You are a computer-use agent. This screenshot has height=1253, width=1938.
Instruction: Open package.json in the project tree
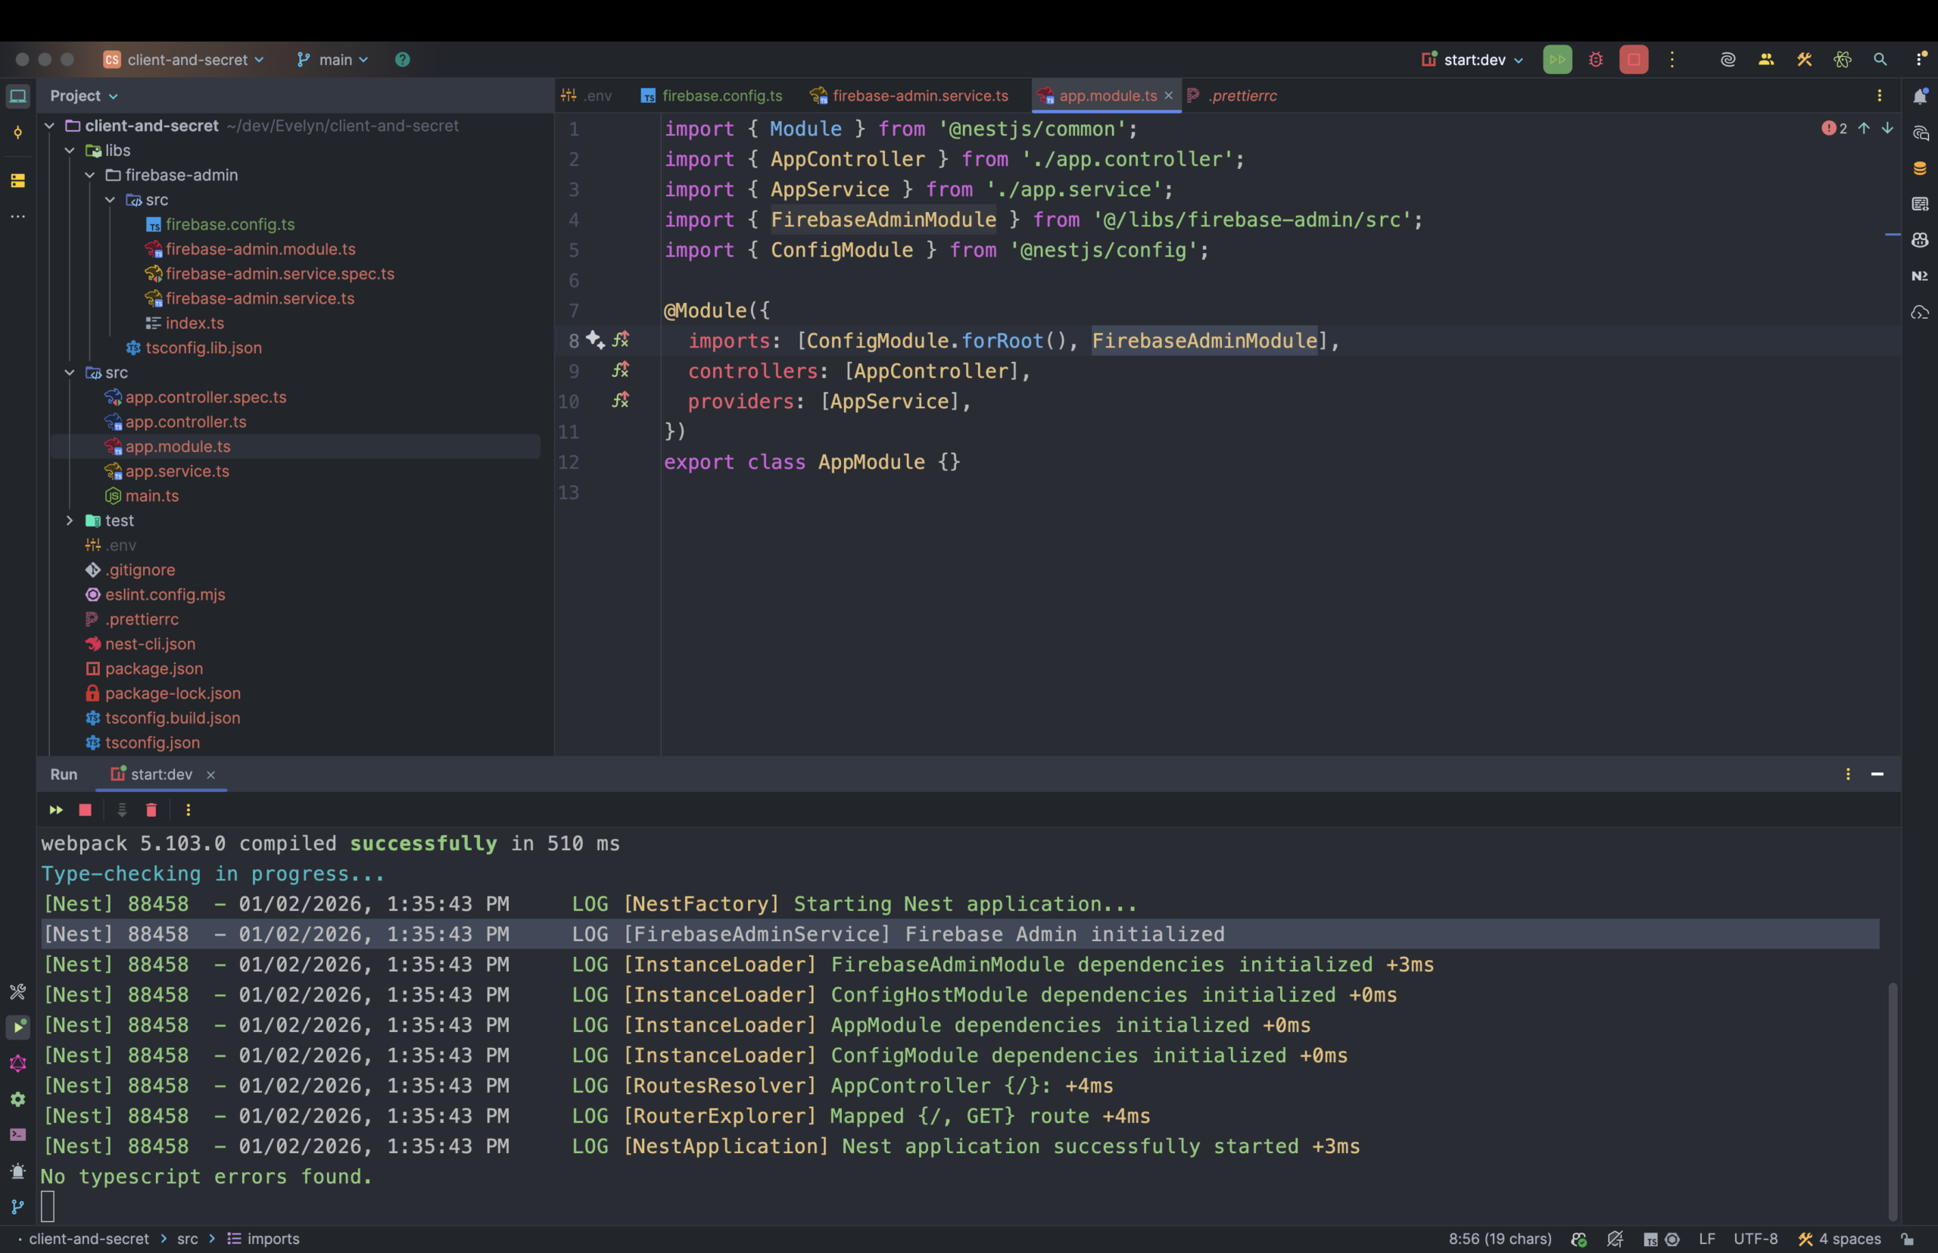[154, 669]
